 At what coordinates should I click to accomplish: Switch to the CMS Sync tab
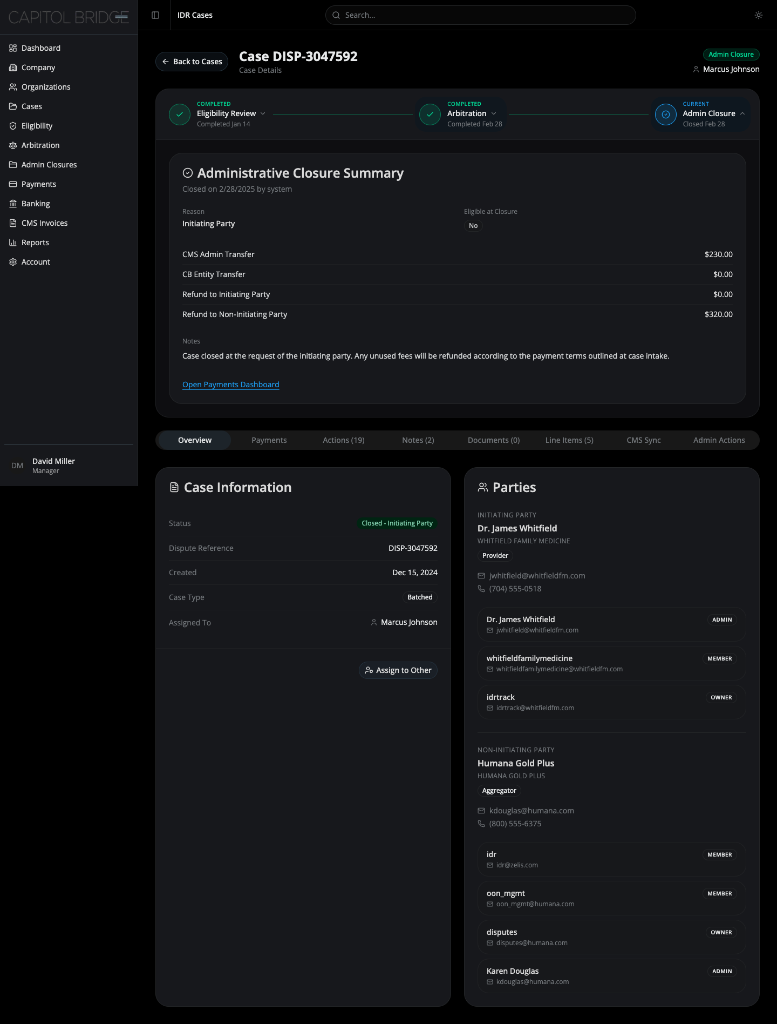[643, 440]
